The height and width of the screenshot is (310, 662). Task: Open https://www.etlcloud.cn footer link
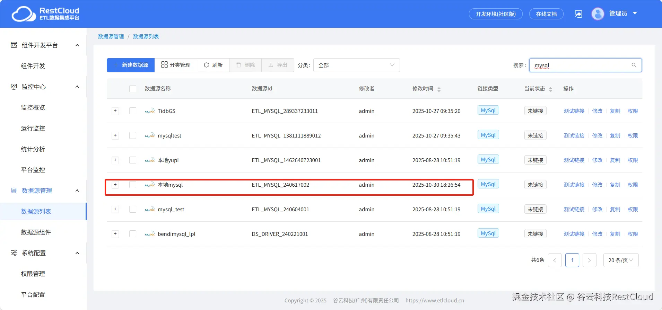[435, 300]
